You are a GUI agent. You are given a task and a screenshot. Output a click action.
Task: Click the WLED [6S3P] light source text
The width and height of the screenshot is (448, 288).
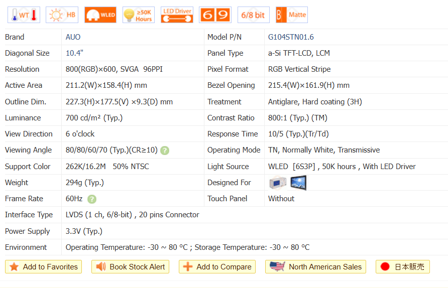(291, 167)
